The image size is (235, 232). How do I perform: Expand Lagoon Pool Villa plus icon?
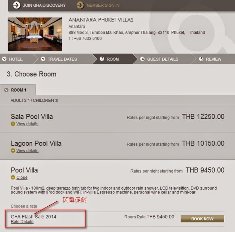click(13, 151)
